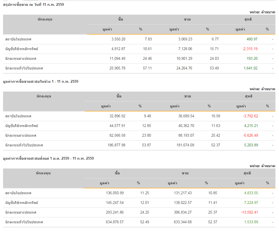Click the heading starting with "มูลค่าการซื้อขายสะสมตั้งแต่ 1 ม.ค. 2559"
The height and width of the screenshot is (231, 279).
click(x=48, y=159)
